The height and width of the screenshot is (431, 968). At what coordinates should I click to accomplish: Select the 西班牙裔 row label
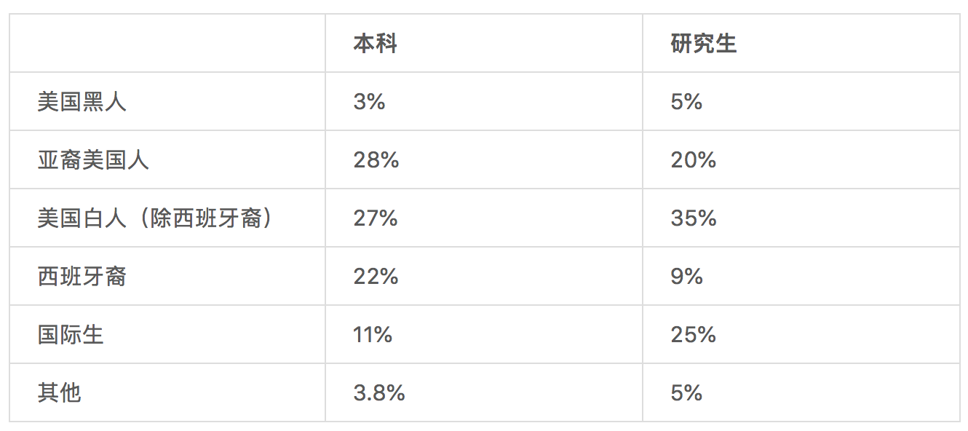point(82,277)
